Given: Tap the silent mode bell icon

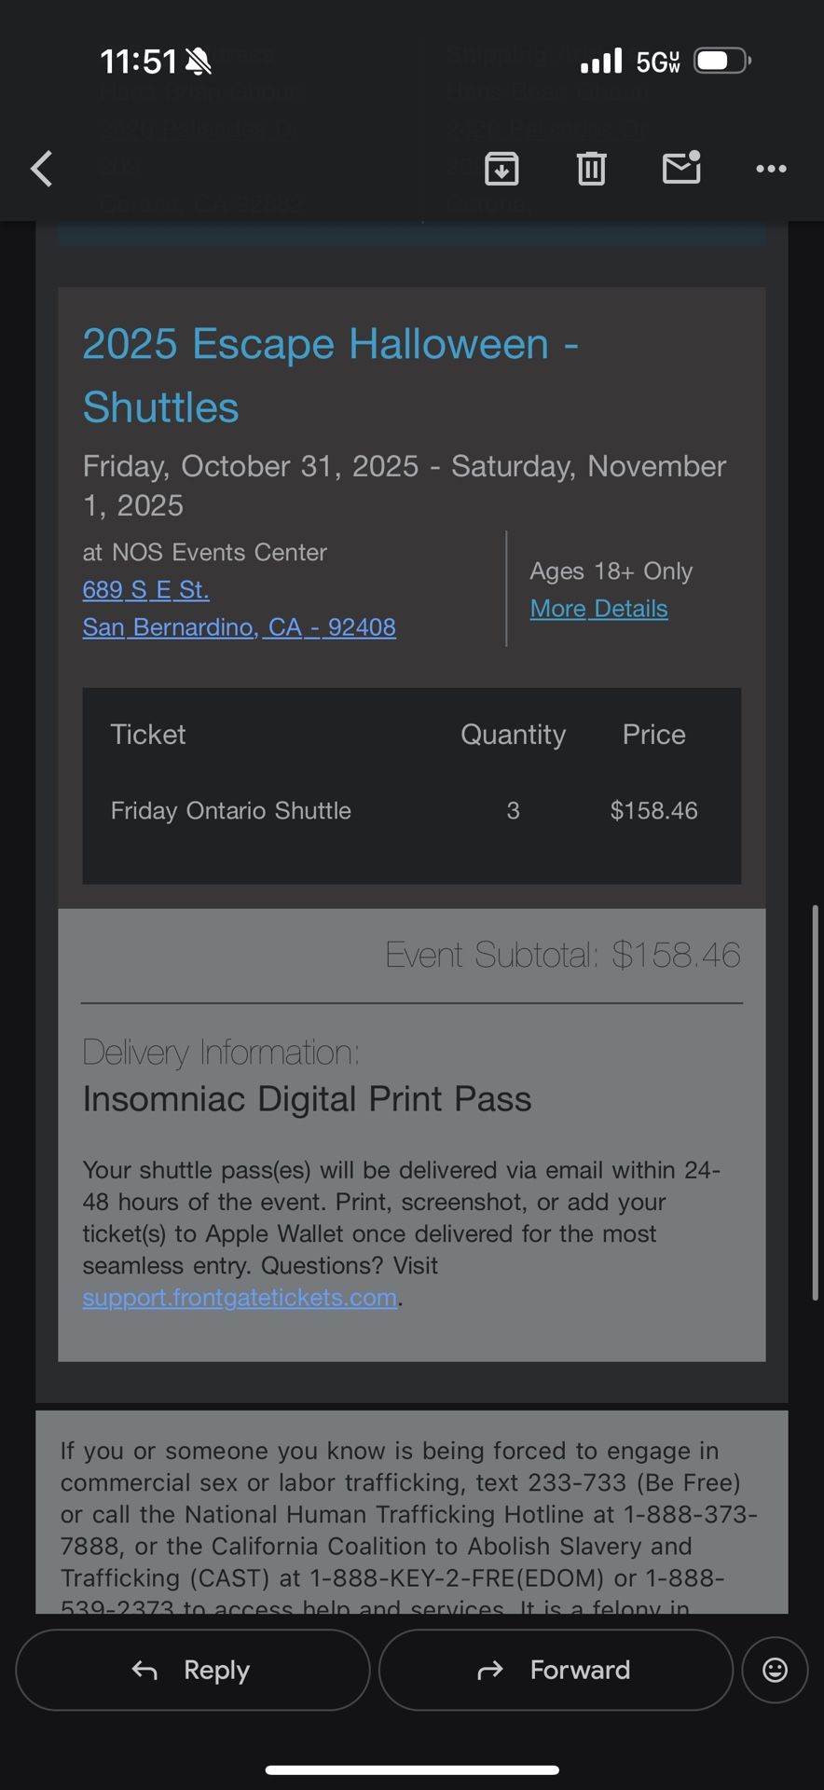Looking at the screenshot, I should tap(199, 62).
